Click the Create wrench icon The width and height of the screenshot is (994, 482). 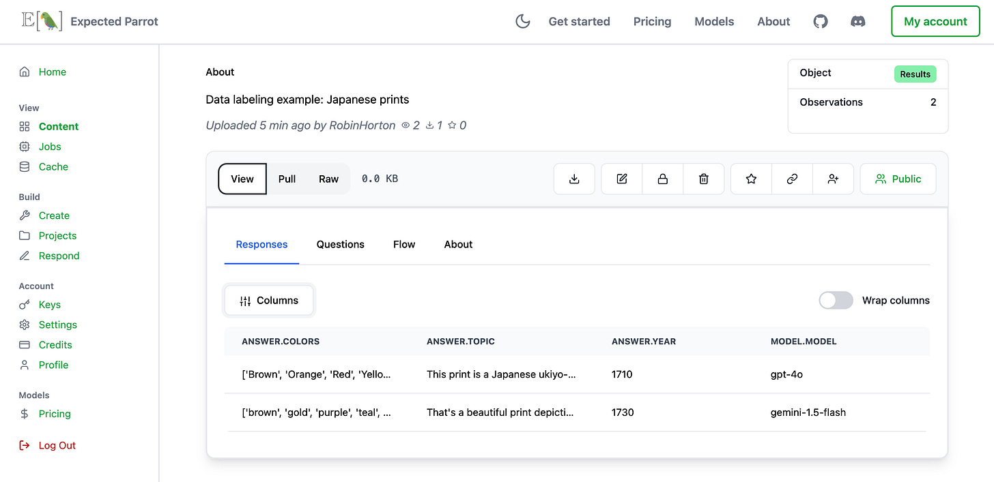[x=25, y=215]
